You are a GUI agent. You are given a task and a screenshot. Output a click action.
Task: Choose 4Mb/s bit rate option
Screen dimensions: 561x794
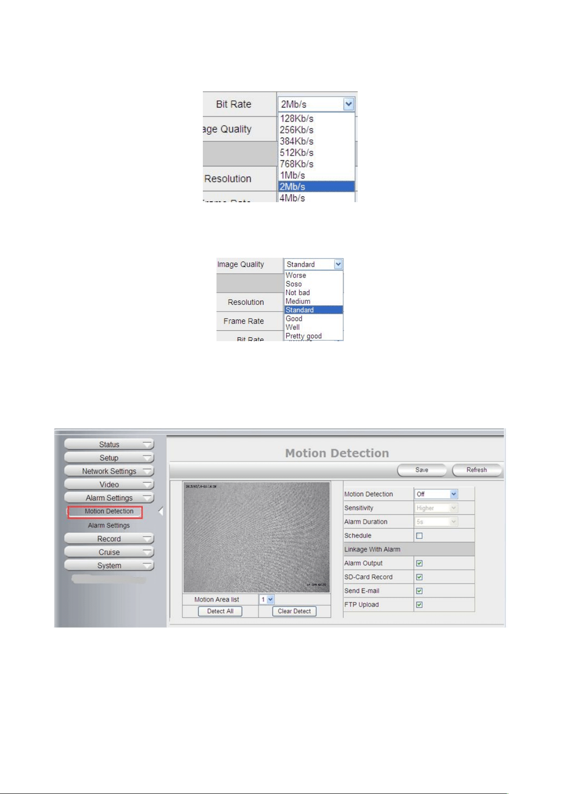tap(316, 197)
